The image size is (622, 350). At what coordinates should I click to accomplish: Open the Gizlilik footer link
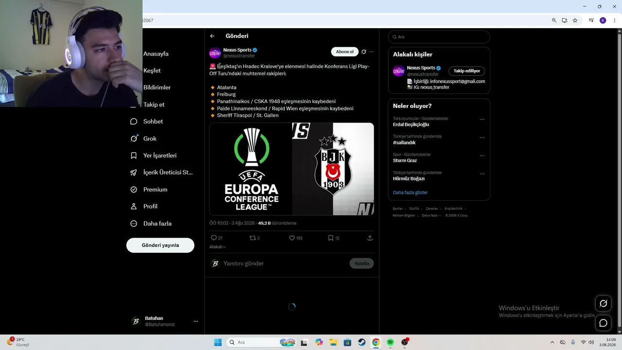414,209
